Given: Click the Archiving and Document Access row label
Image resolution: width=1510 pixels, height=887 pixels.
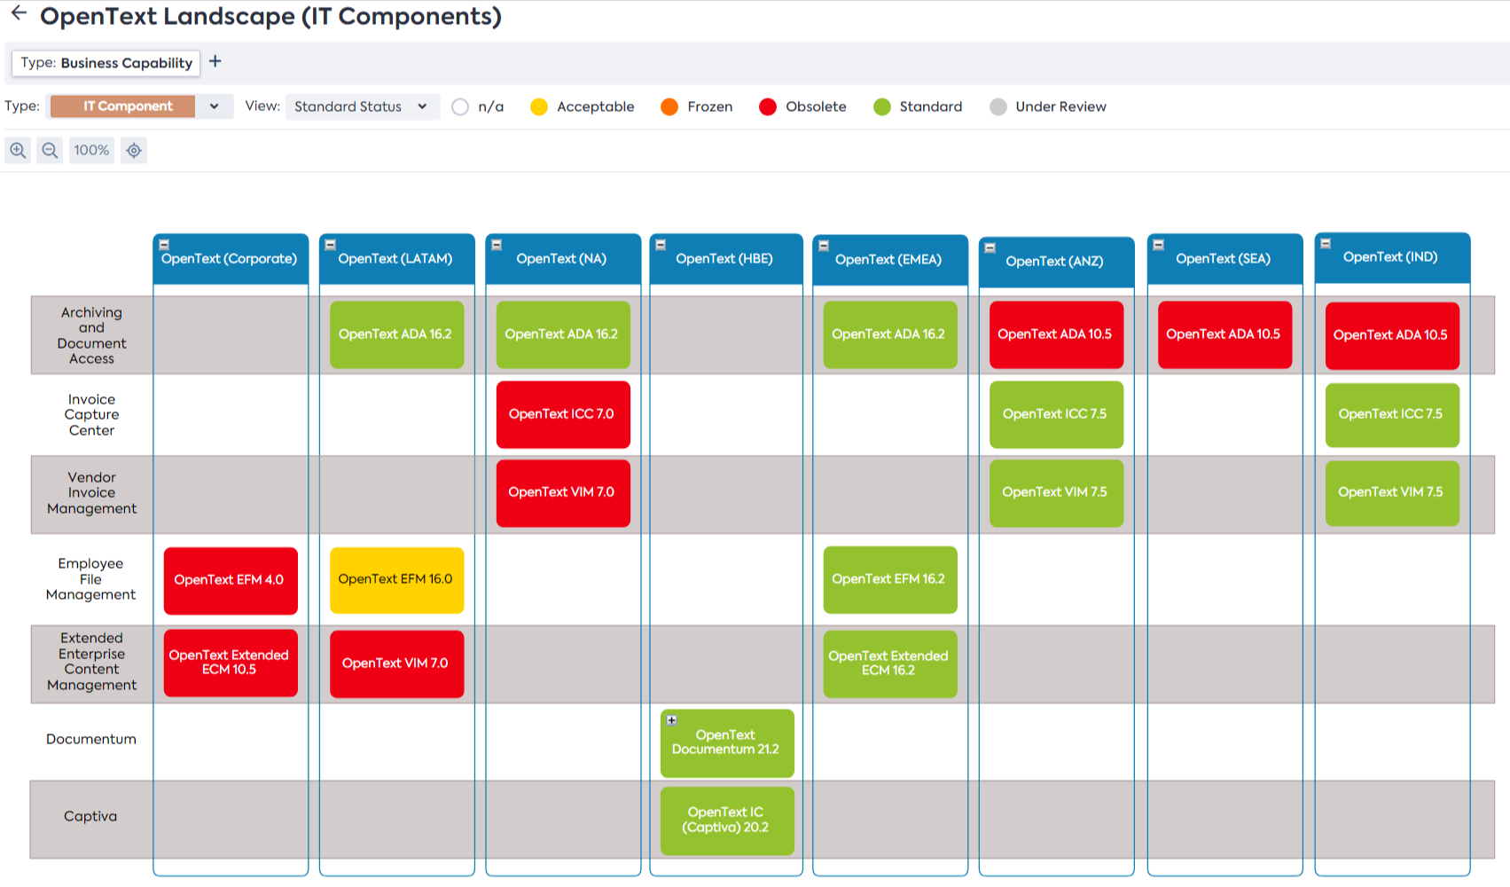Looking at the screenshot, I should click(91, 335).
